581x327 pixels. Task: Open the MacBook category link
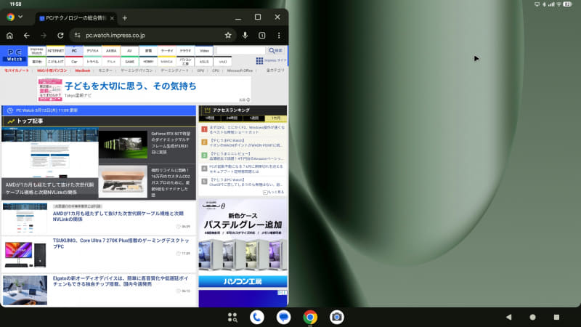point(83,70)
